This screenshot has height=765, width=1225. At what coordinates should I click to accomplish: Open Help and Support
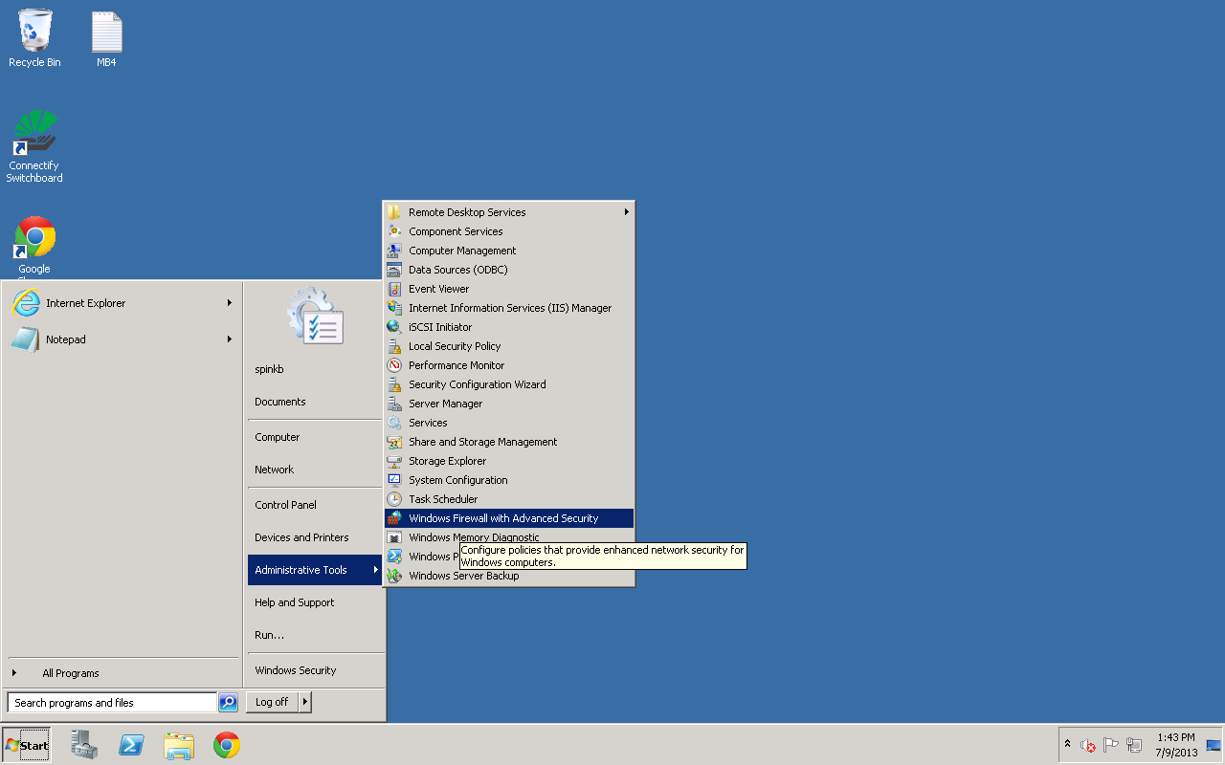[315, 602]
